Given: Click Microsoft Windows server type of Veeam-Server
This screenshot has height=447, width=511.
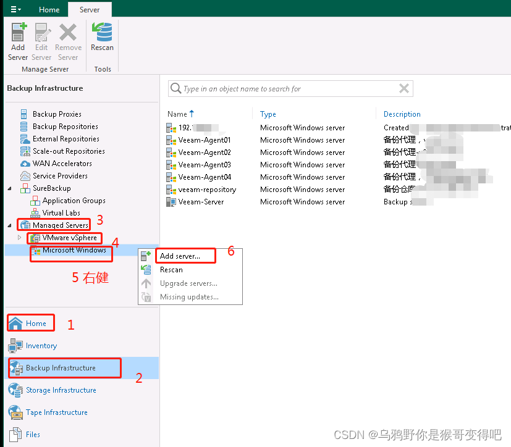Looking at the screenshot, I should coord(302,202).
